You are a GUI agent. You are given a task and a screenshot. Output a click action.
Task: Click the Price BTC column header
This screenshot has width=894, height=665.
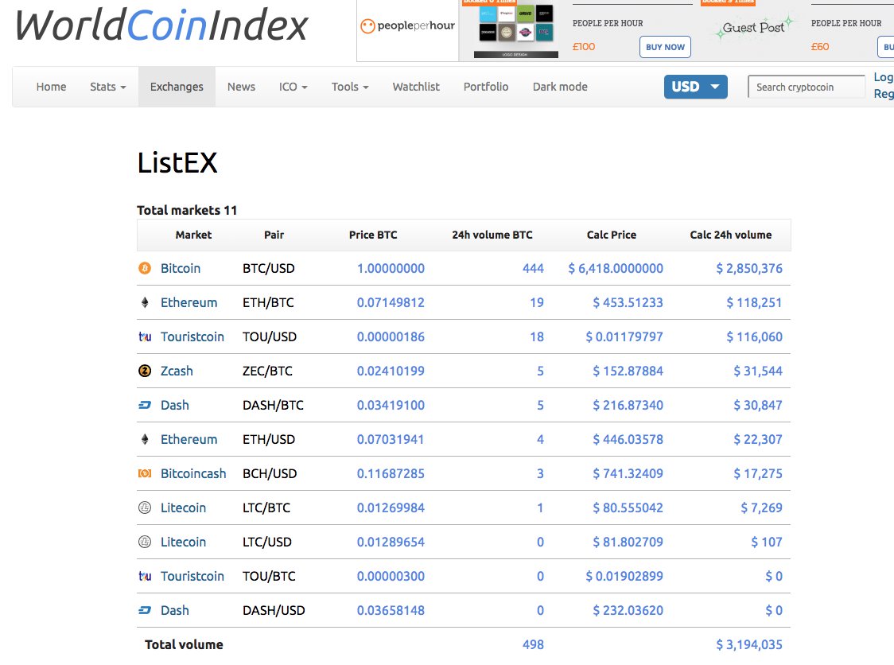[x=373, y=235]
